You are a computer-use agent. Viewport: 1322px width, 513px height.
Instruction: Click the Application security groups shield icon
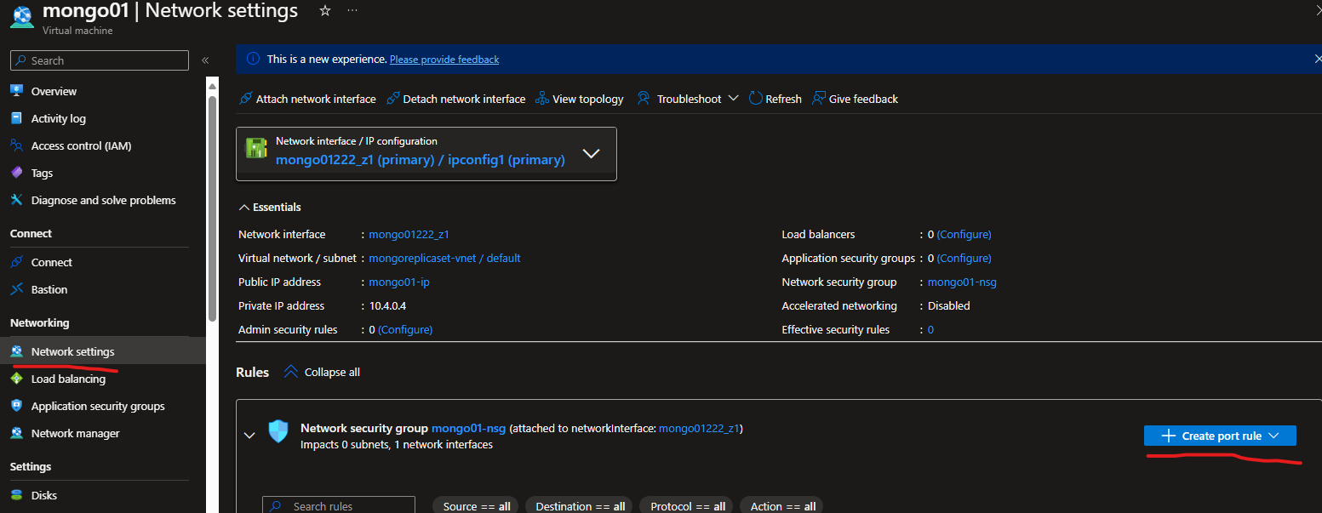[16, 406]
